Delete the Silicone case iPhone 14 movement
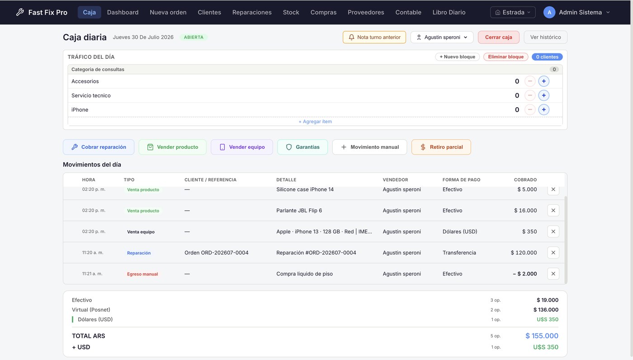Image resolution: width=633 pixels, height=360 pixels. pyautogui.click(x=553, y=189)
